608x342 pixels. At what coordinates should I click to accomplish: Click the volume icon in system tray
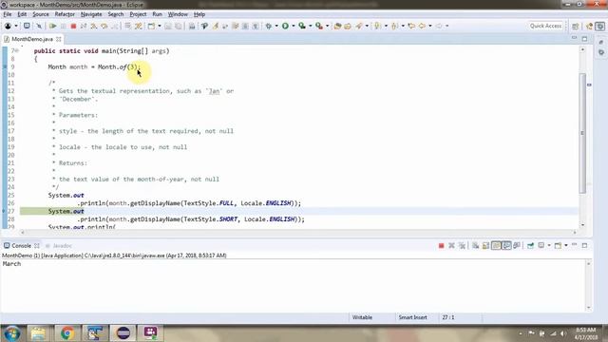pyautogui.click(x=563, y=333)
